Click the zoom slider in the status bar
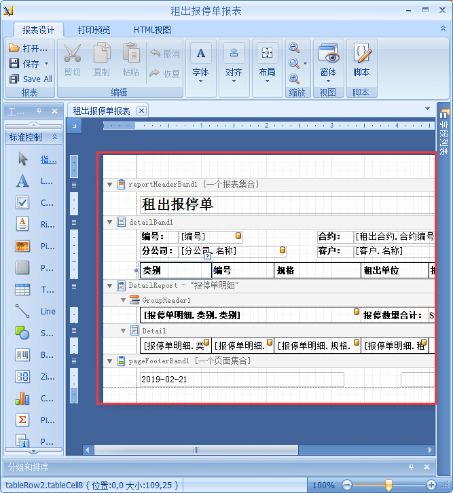Screen dimensions: 453x493 click(388, 485)
